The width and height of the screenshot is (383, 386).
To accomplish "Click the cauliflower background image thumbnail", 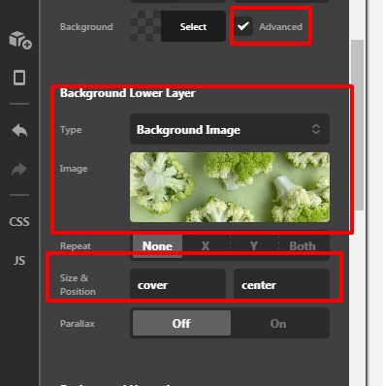I will (230, 187).
